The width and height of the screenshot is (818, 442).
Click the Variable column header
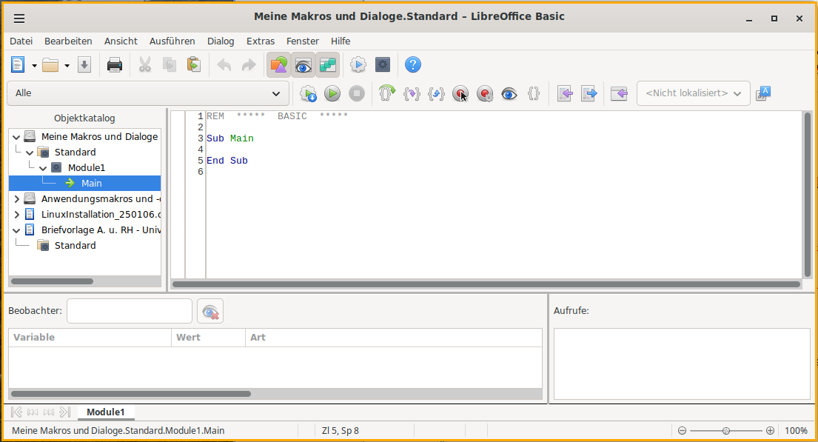click(90, 338)
